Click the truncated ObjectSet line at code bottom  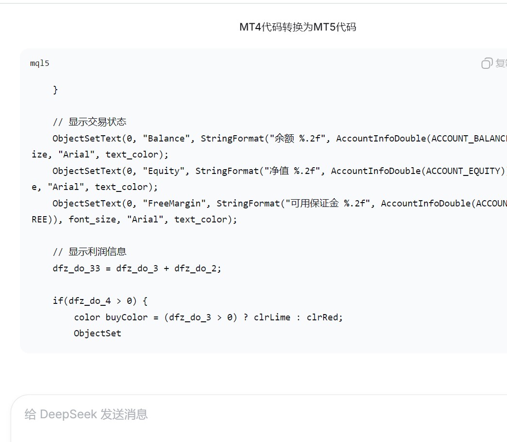97,333
